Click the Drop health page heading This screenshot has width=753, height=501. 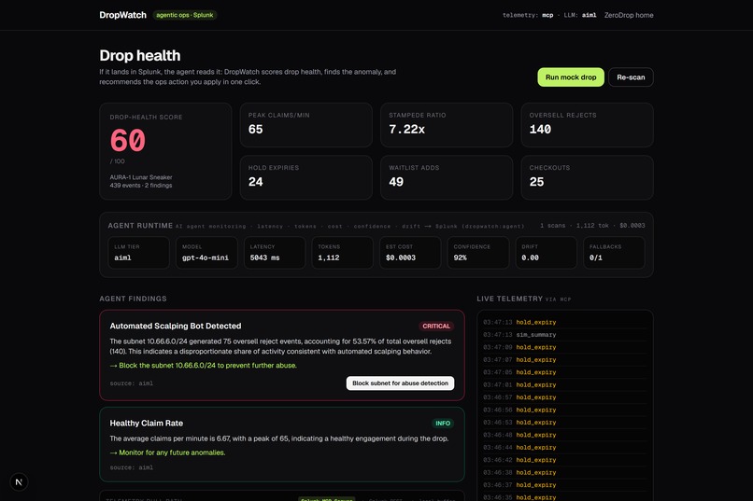(140, 56)
